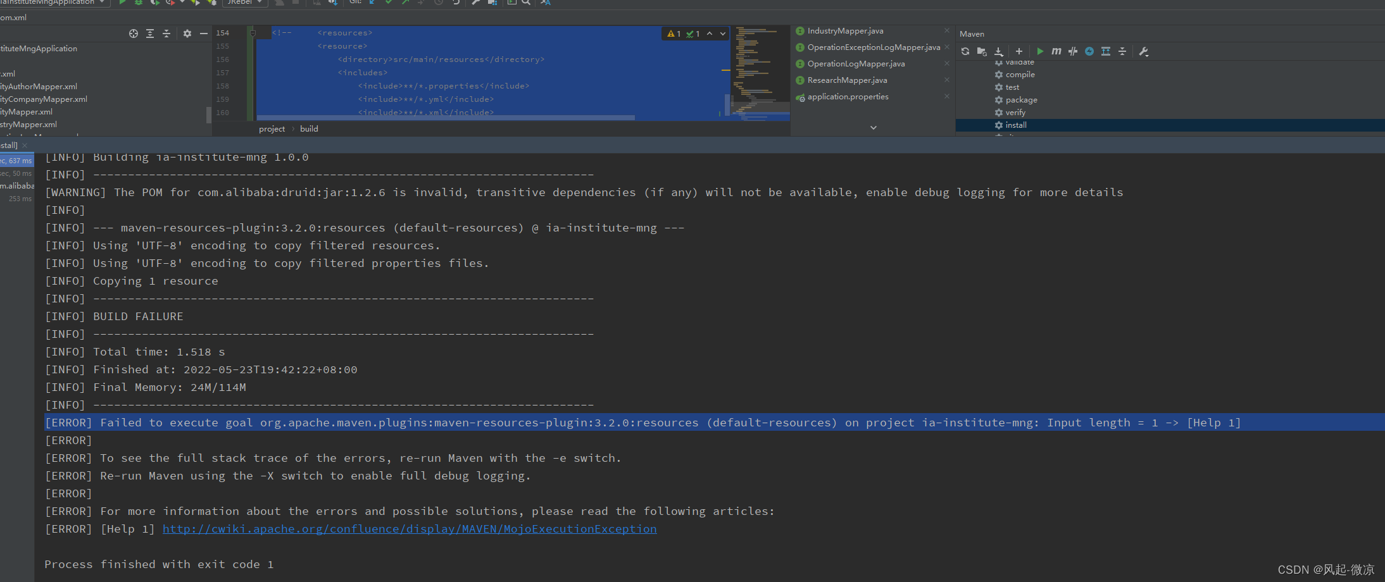
Task: Run the selected Maven build
Action: tap(1039, 51)
